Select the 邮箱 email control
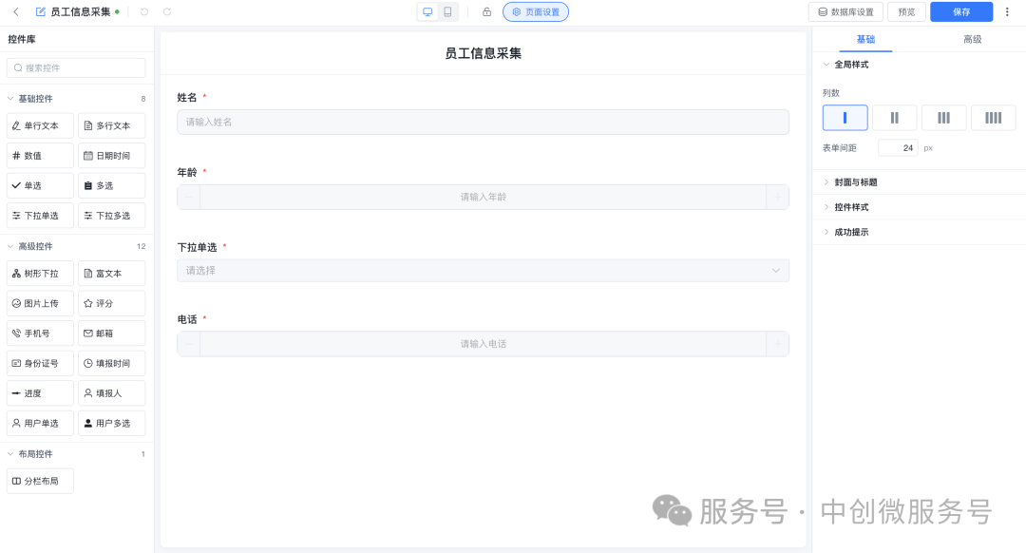The image size is (1026, 553). [x=112, y=334]
